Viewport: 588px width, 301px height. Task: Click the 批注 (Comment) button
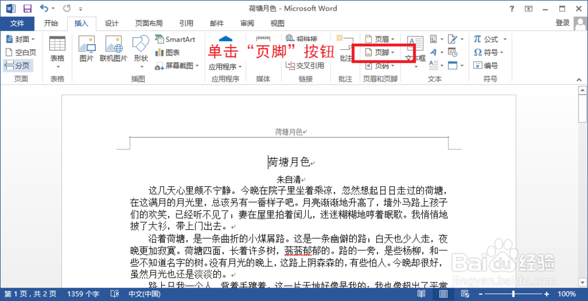345,49
